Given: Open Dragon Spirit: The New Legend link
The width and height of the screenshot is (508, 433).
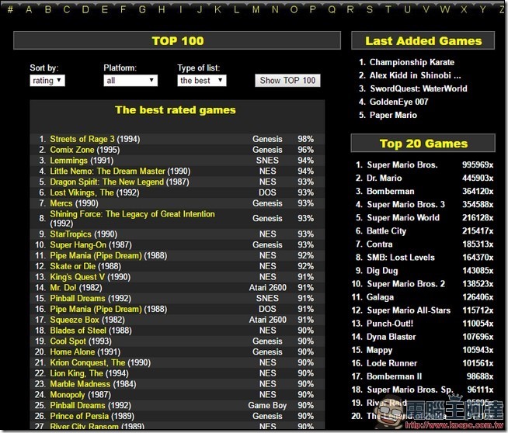Looking at the screenshot, I should [x=106, y=182].
